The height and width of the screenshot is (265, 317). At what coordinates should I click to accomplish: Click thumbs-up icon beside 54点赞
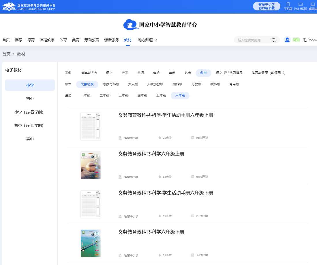pyautogui.click(x=159, y=177)
